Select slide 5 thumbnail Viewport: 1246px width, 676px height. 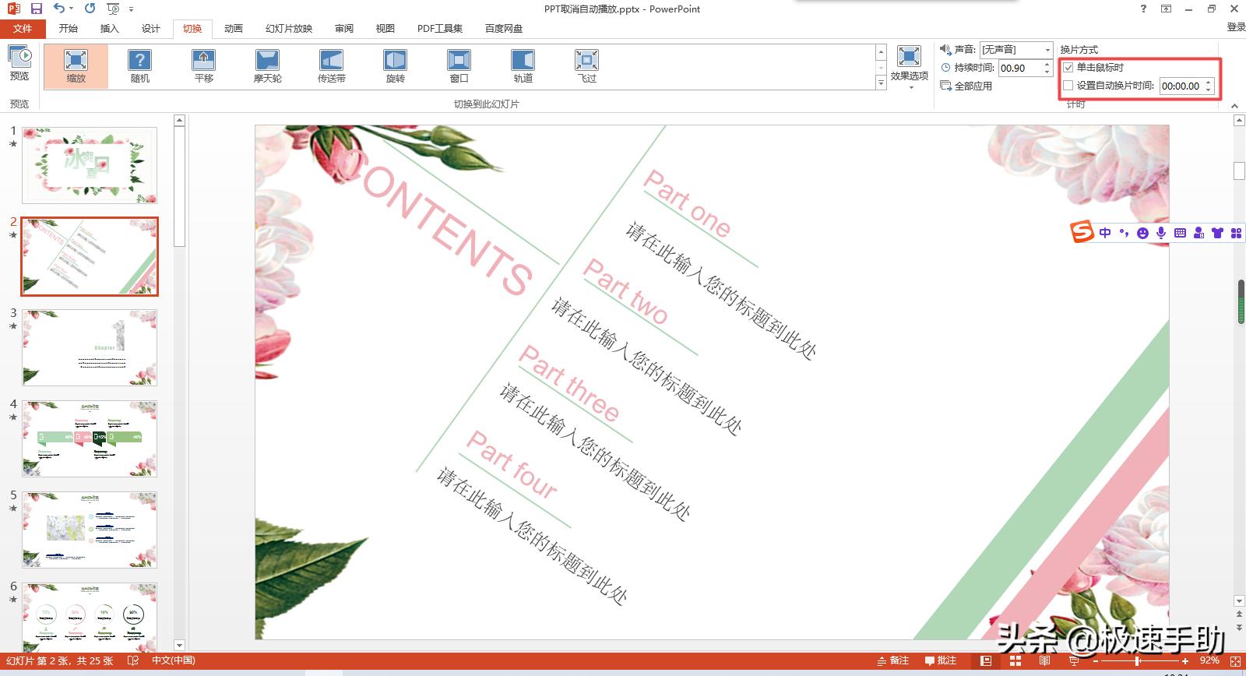point(90,530)
